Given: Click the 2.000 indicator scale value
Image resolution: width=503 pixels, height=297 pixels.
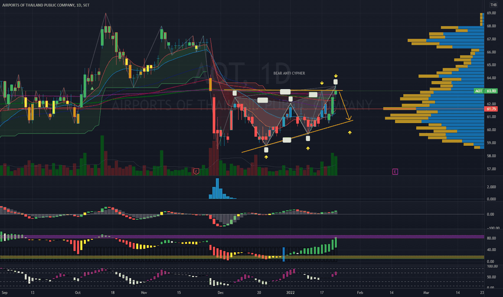Looking at the screenshot, I should [492, 187].
